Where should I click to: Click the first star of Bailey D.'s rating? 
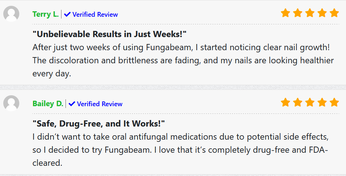[x=286, y=103]
